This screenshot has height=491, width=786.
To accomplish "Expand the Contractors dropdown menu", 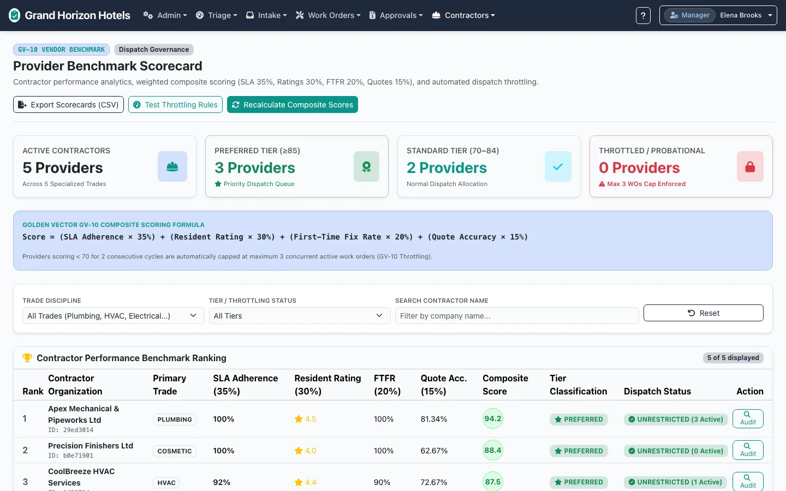I will 463,15.
